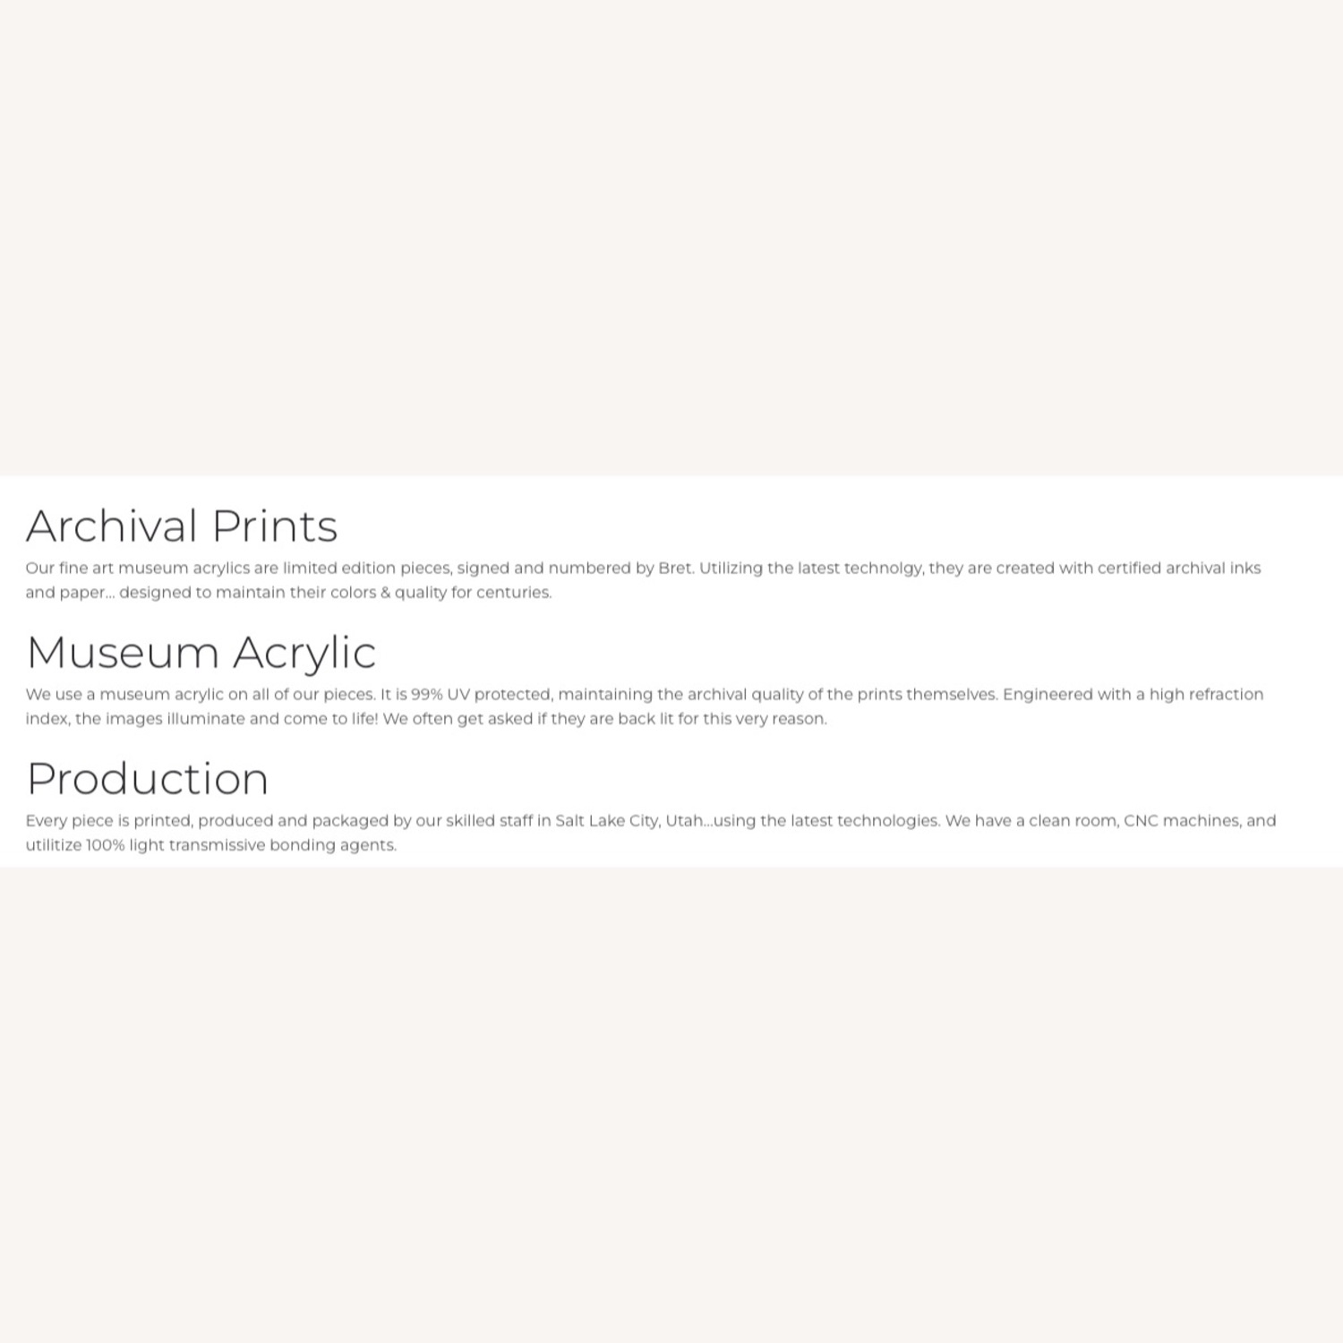Click the Archival Prints heading
This screenshot has width=1343, height=1343.
(182, 526)
